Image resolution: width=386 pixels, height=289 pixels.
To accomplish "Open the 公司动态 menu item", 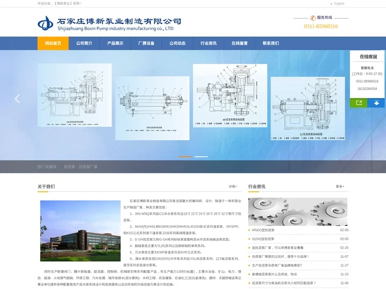I will pos(177,43).
